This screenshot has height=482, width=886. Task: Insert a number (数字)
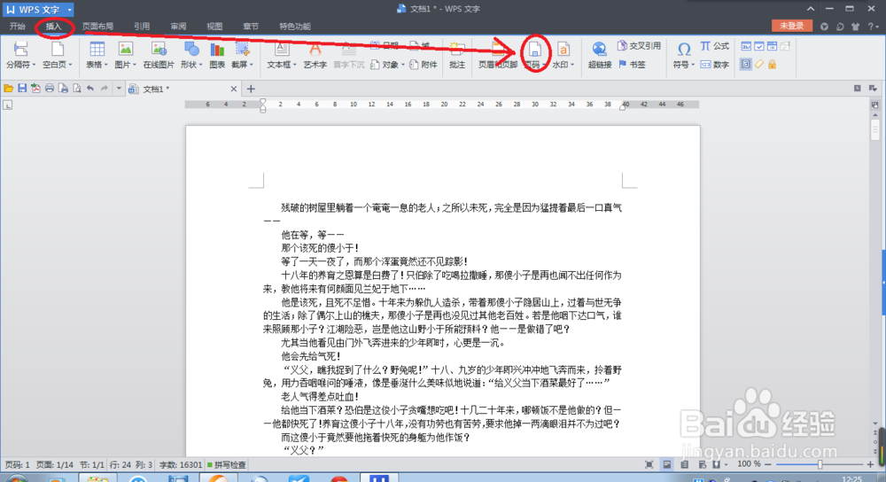click(x=715, y=65)
